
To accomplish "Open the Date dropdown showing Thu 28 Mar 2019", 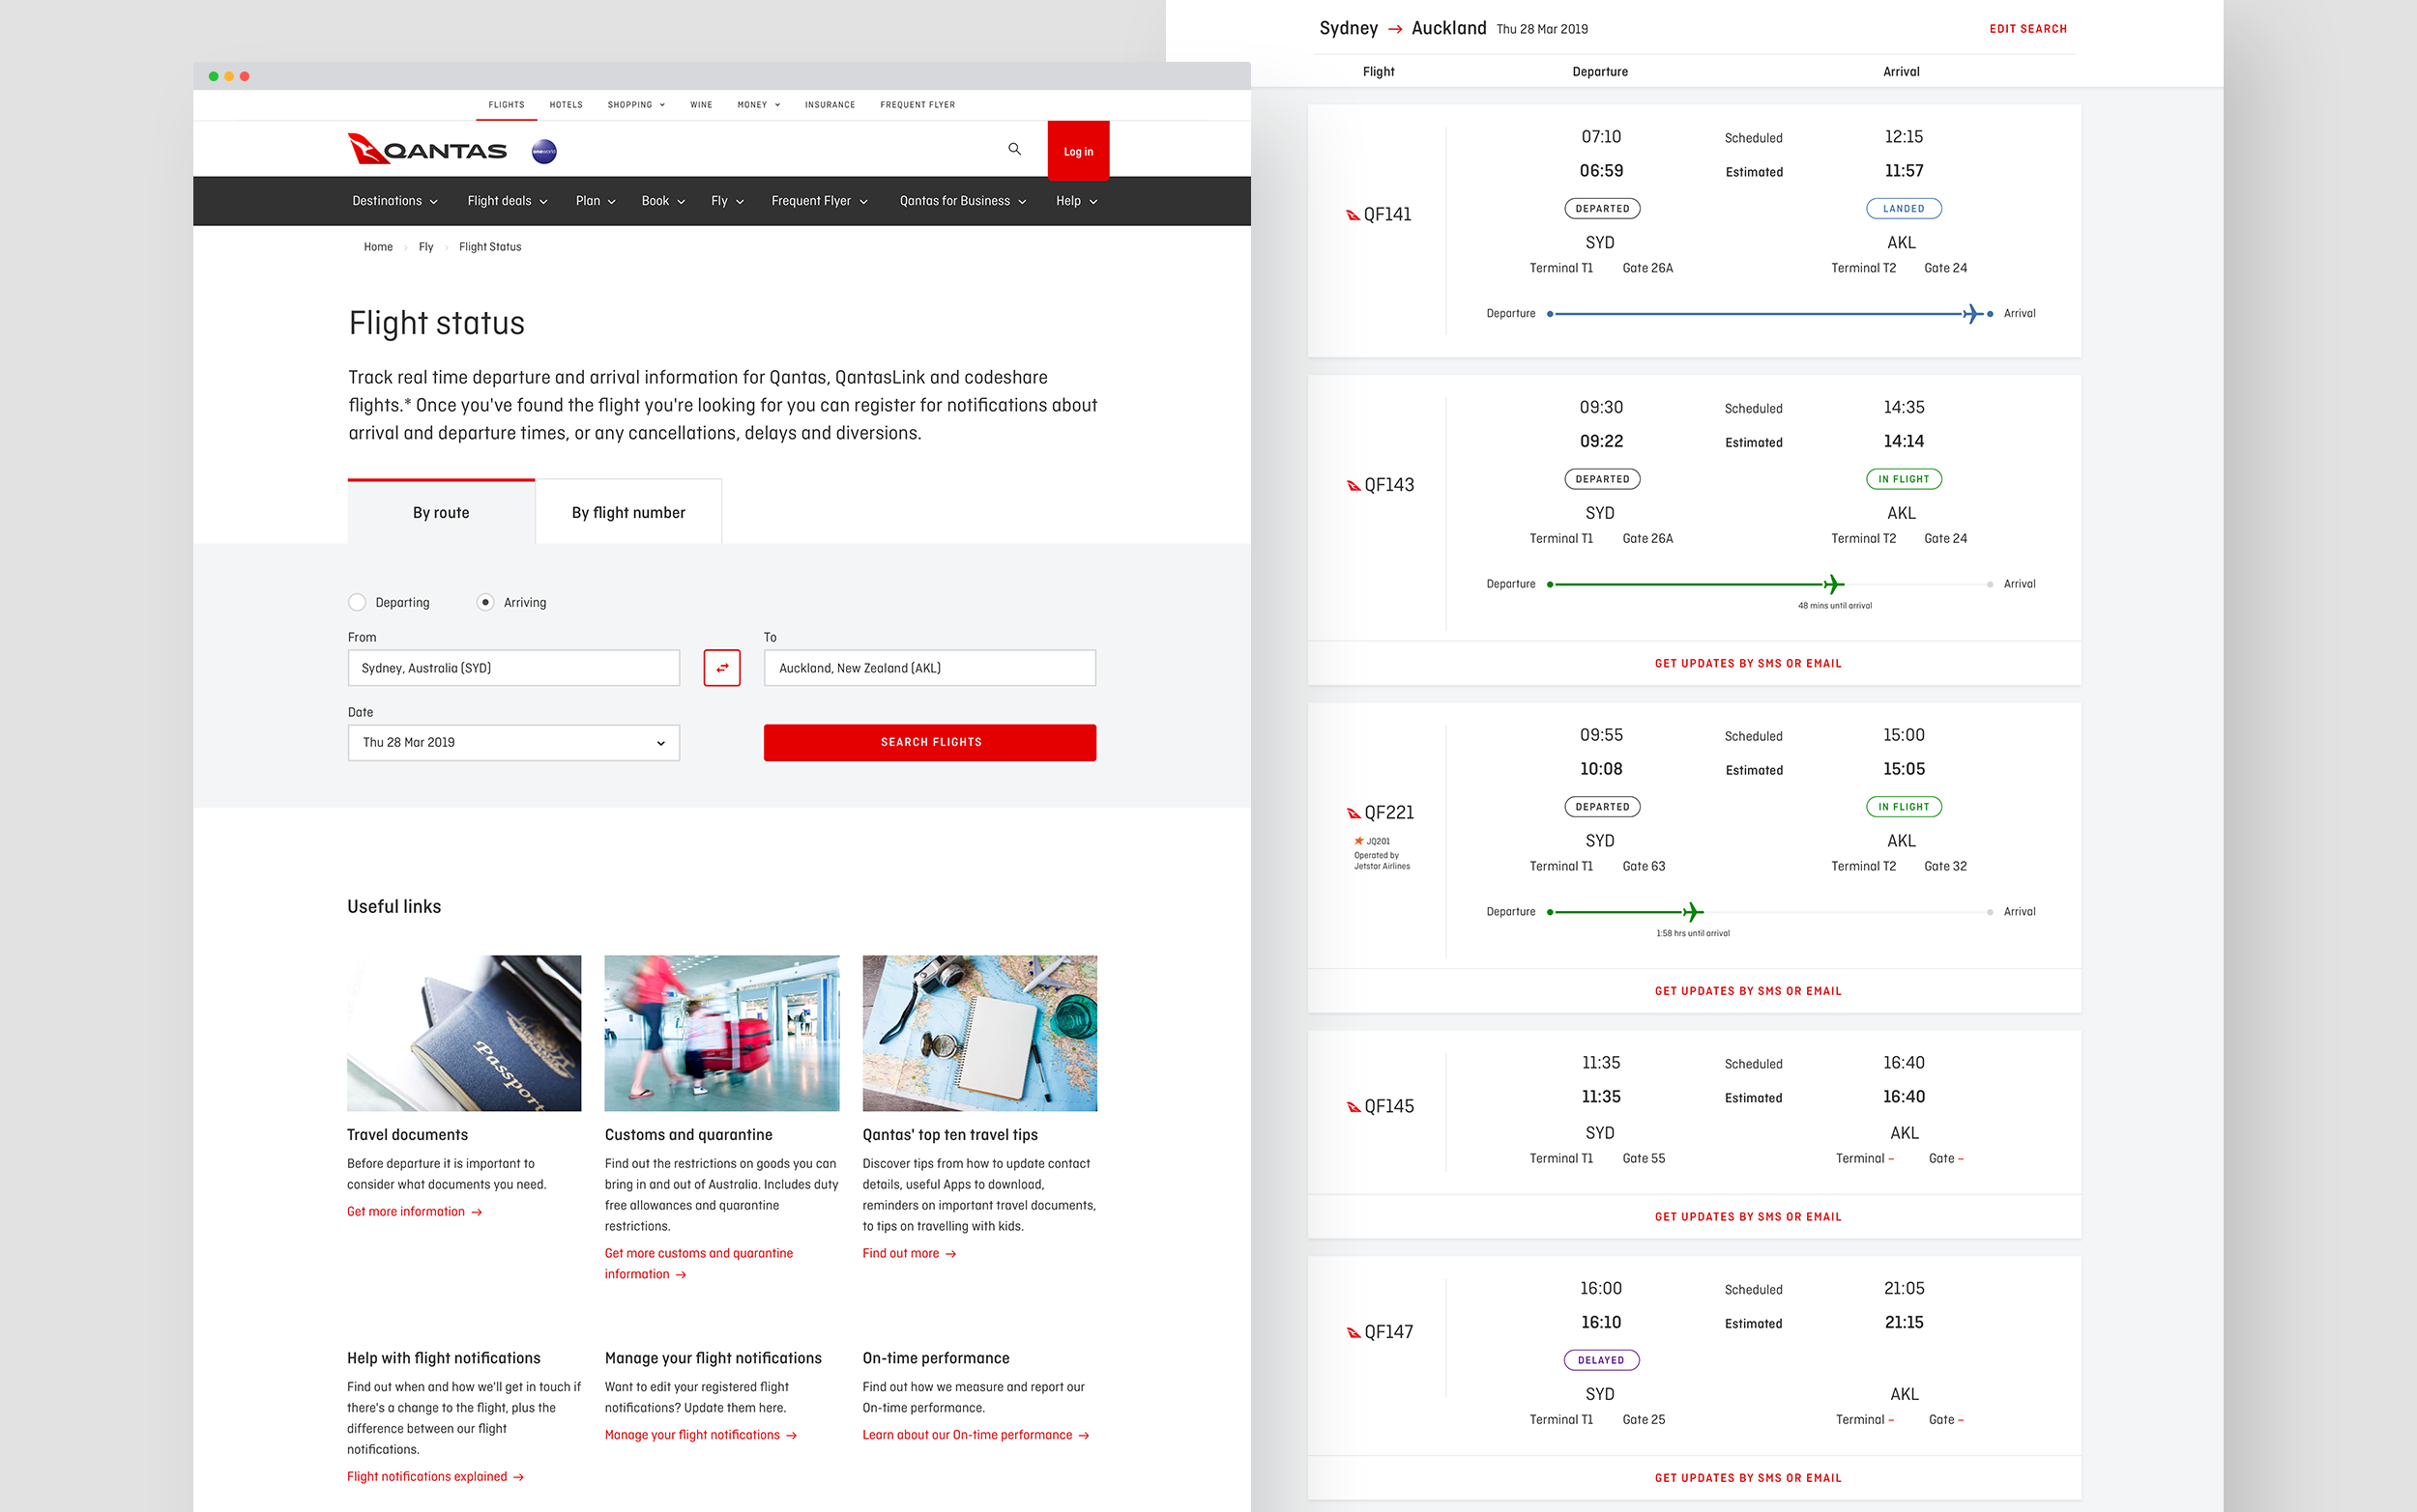I will click(x=513, y=743).
